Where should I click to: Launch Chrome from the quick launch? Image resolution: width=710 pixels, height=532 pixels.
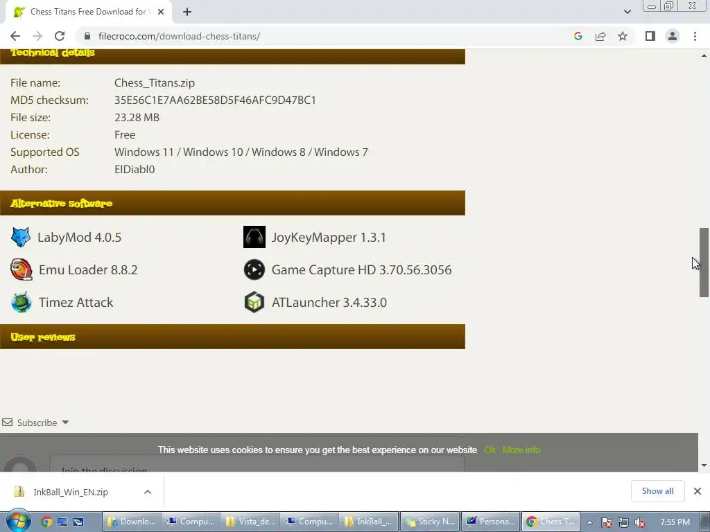tap(46, 522)
